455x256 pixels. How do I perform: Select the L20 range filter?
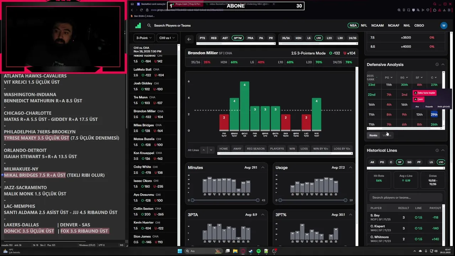tap(329, 38)
